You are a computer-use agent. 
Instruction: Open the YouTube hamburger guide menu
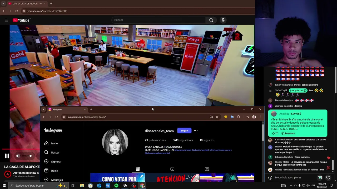[x=6, y=20]
